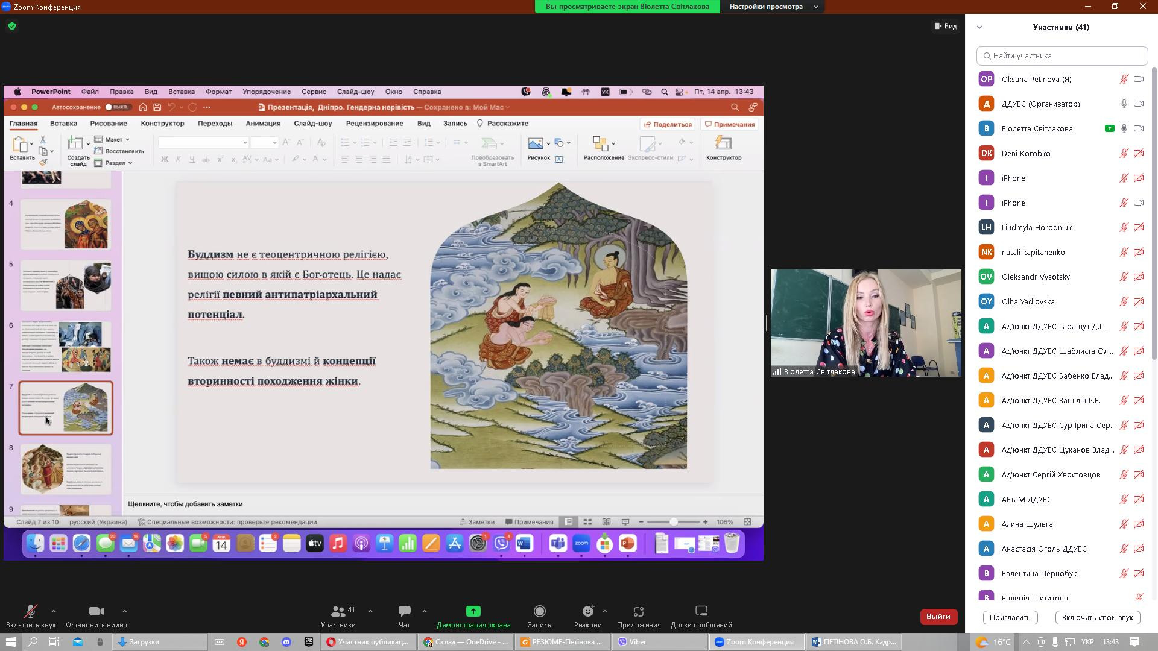The image size is (1158, 651).
Task: Click the red Выйти button
Action: (x=938, y=617)
